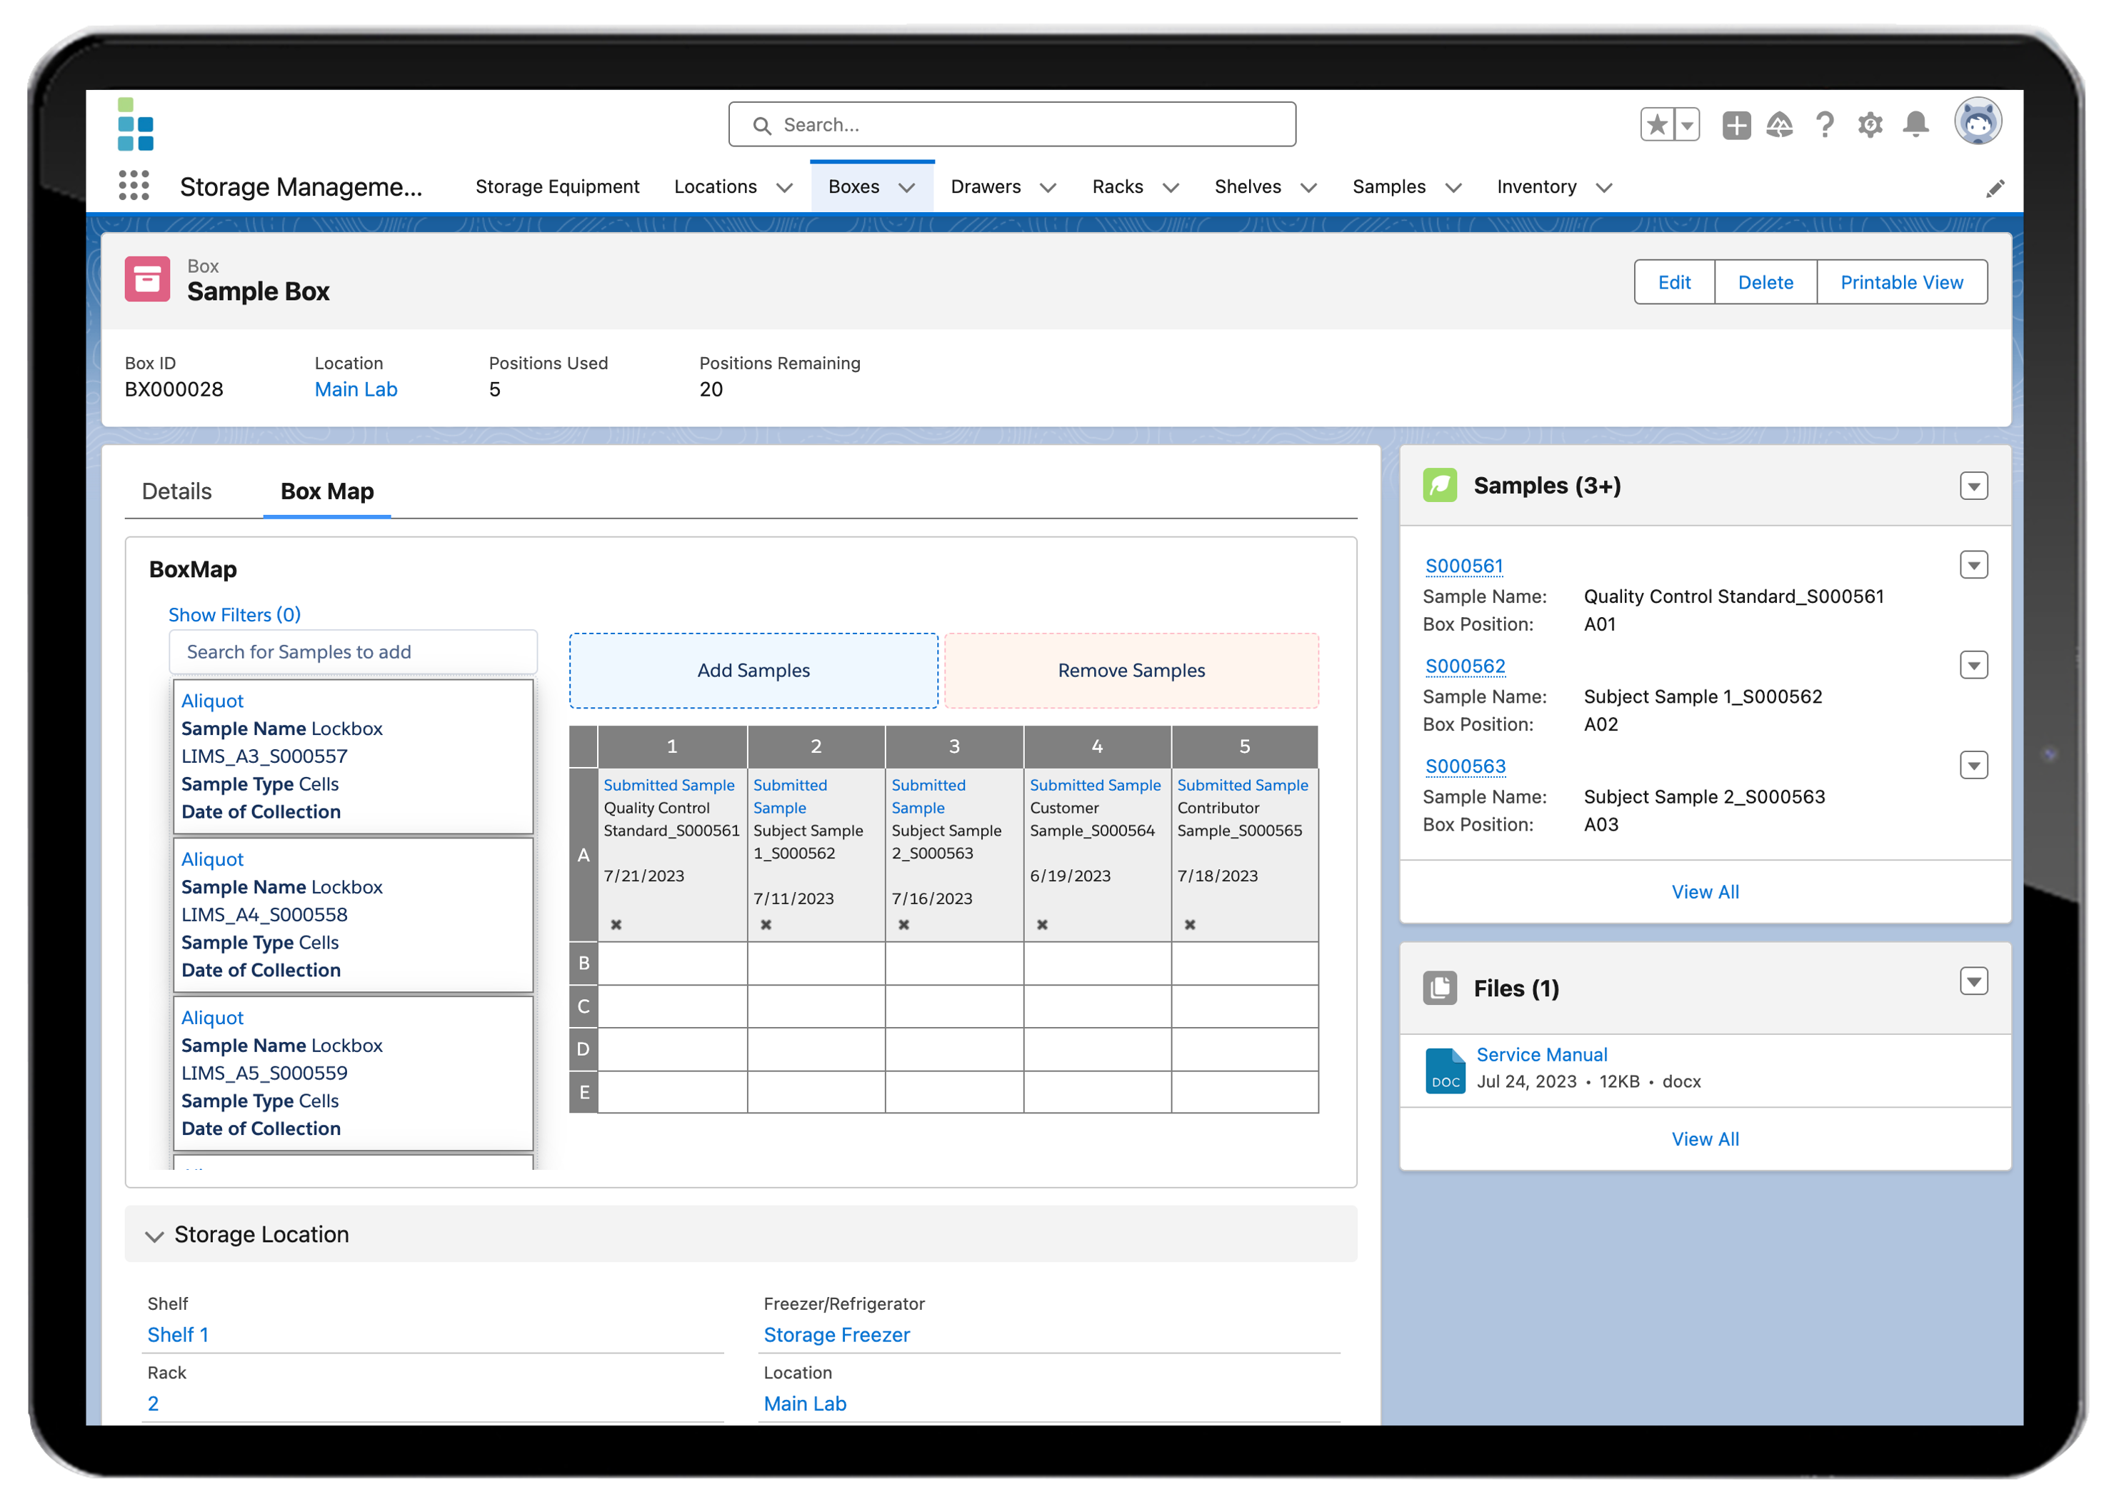Image resolution: width=2114 pixels, height=1512 pixels.
Task: Click the Setup gear icon
Action: tap(1870, 124)
